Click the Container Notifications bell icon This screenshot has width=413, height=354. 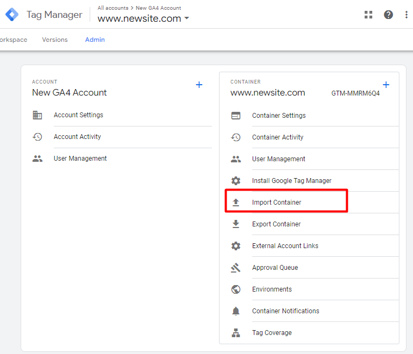click(236, 311)
